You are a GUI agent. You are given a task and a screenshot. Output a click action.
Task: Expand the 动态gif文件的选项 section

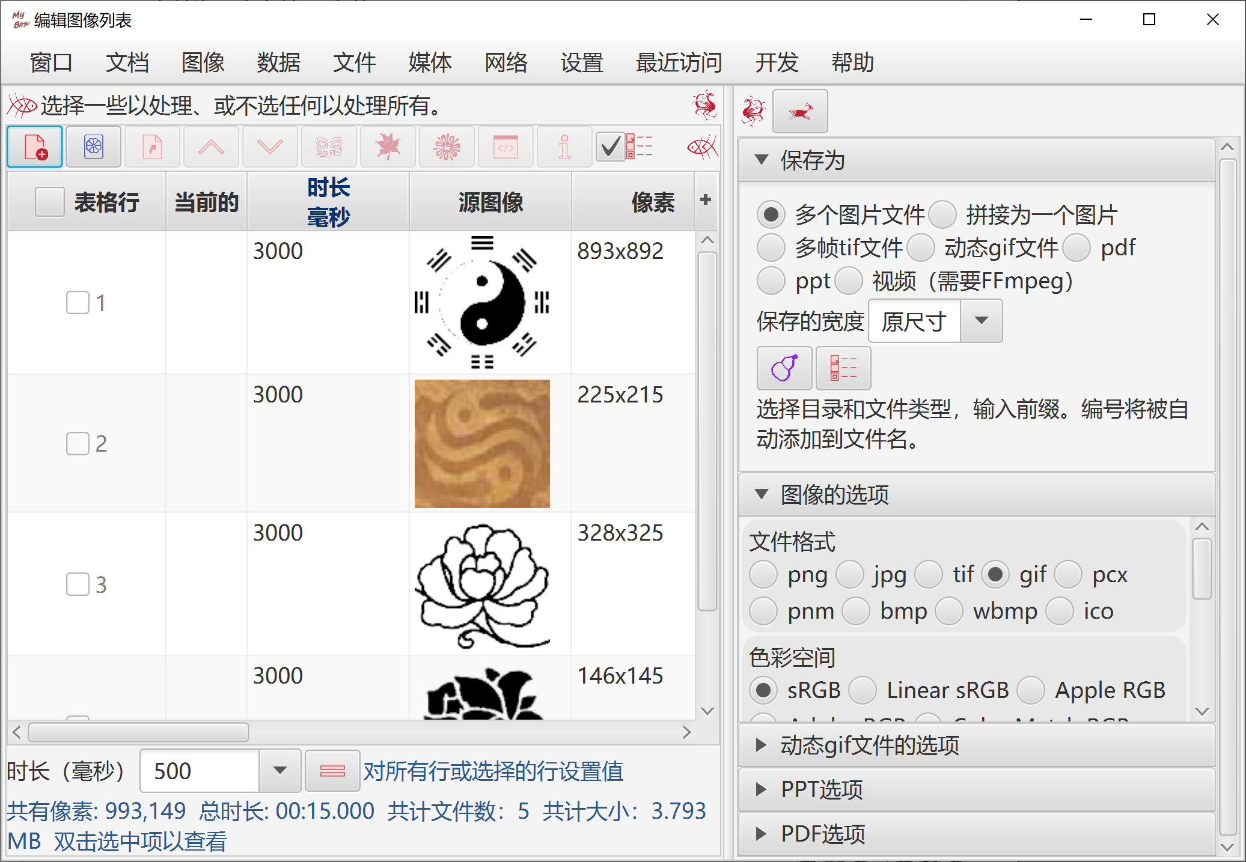pos(977,745)
